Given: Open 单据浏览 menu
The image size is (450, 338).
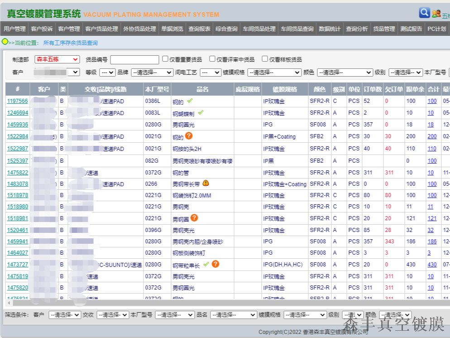Looking at the screenshot, I should point(172,29).
